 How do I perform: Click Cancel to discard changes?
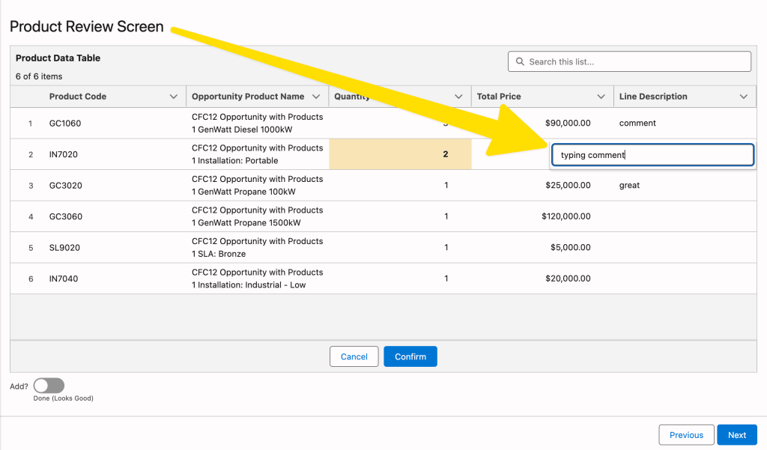(x=354, y=356)
